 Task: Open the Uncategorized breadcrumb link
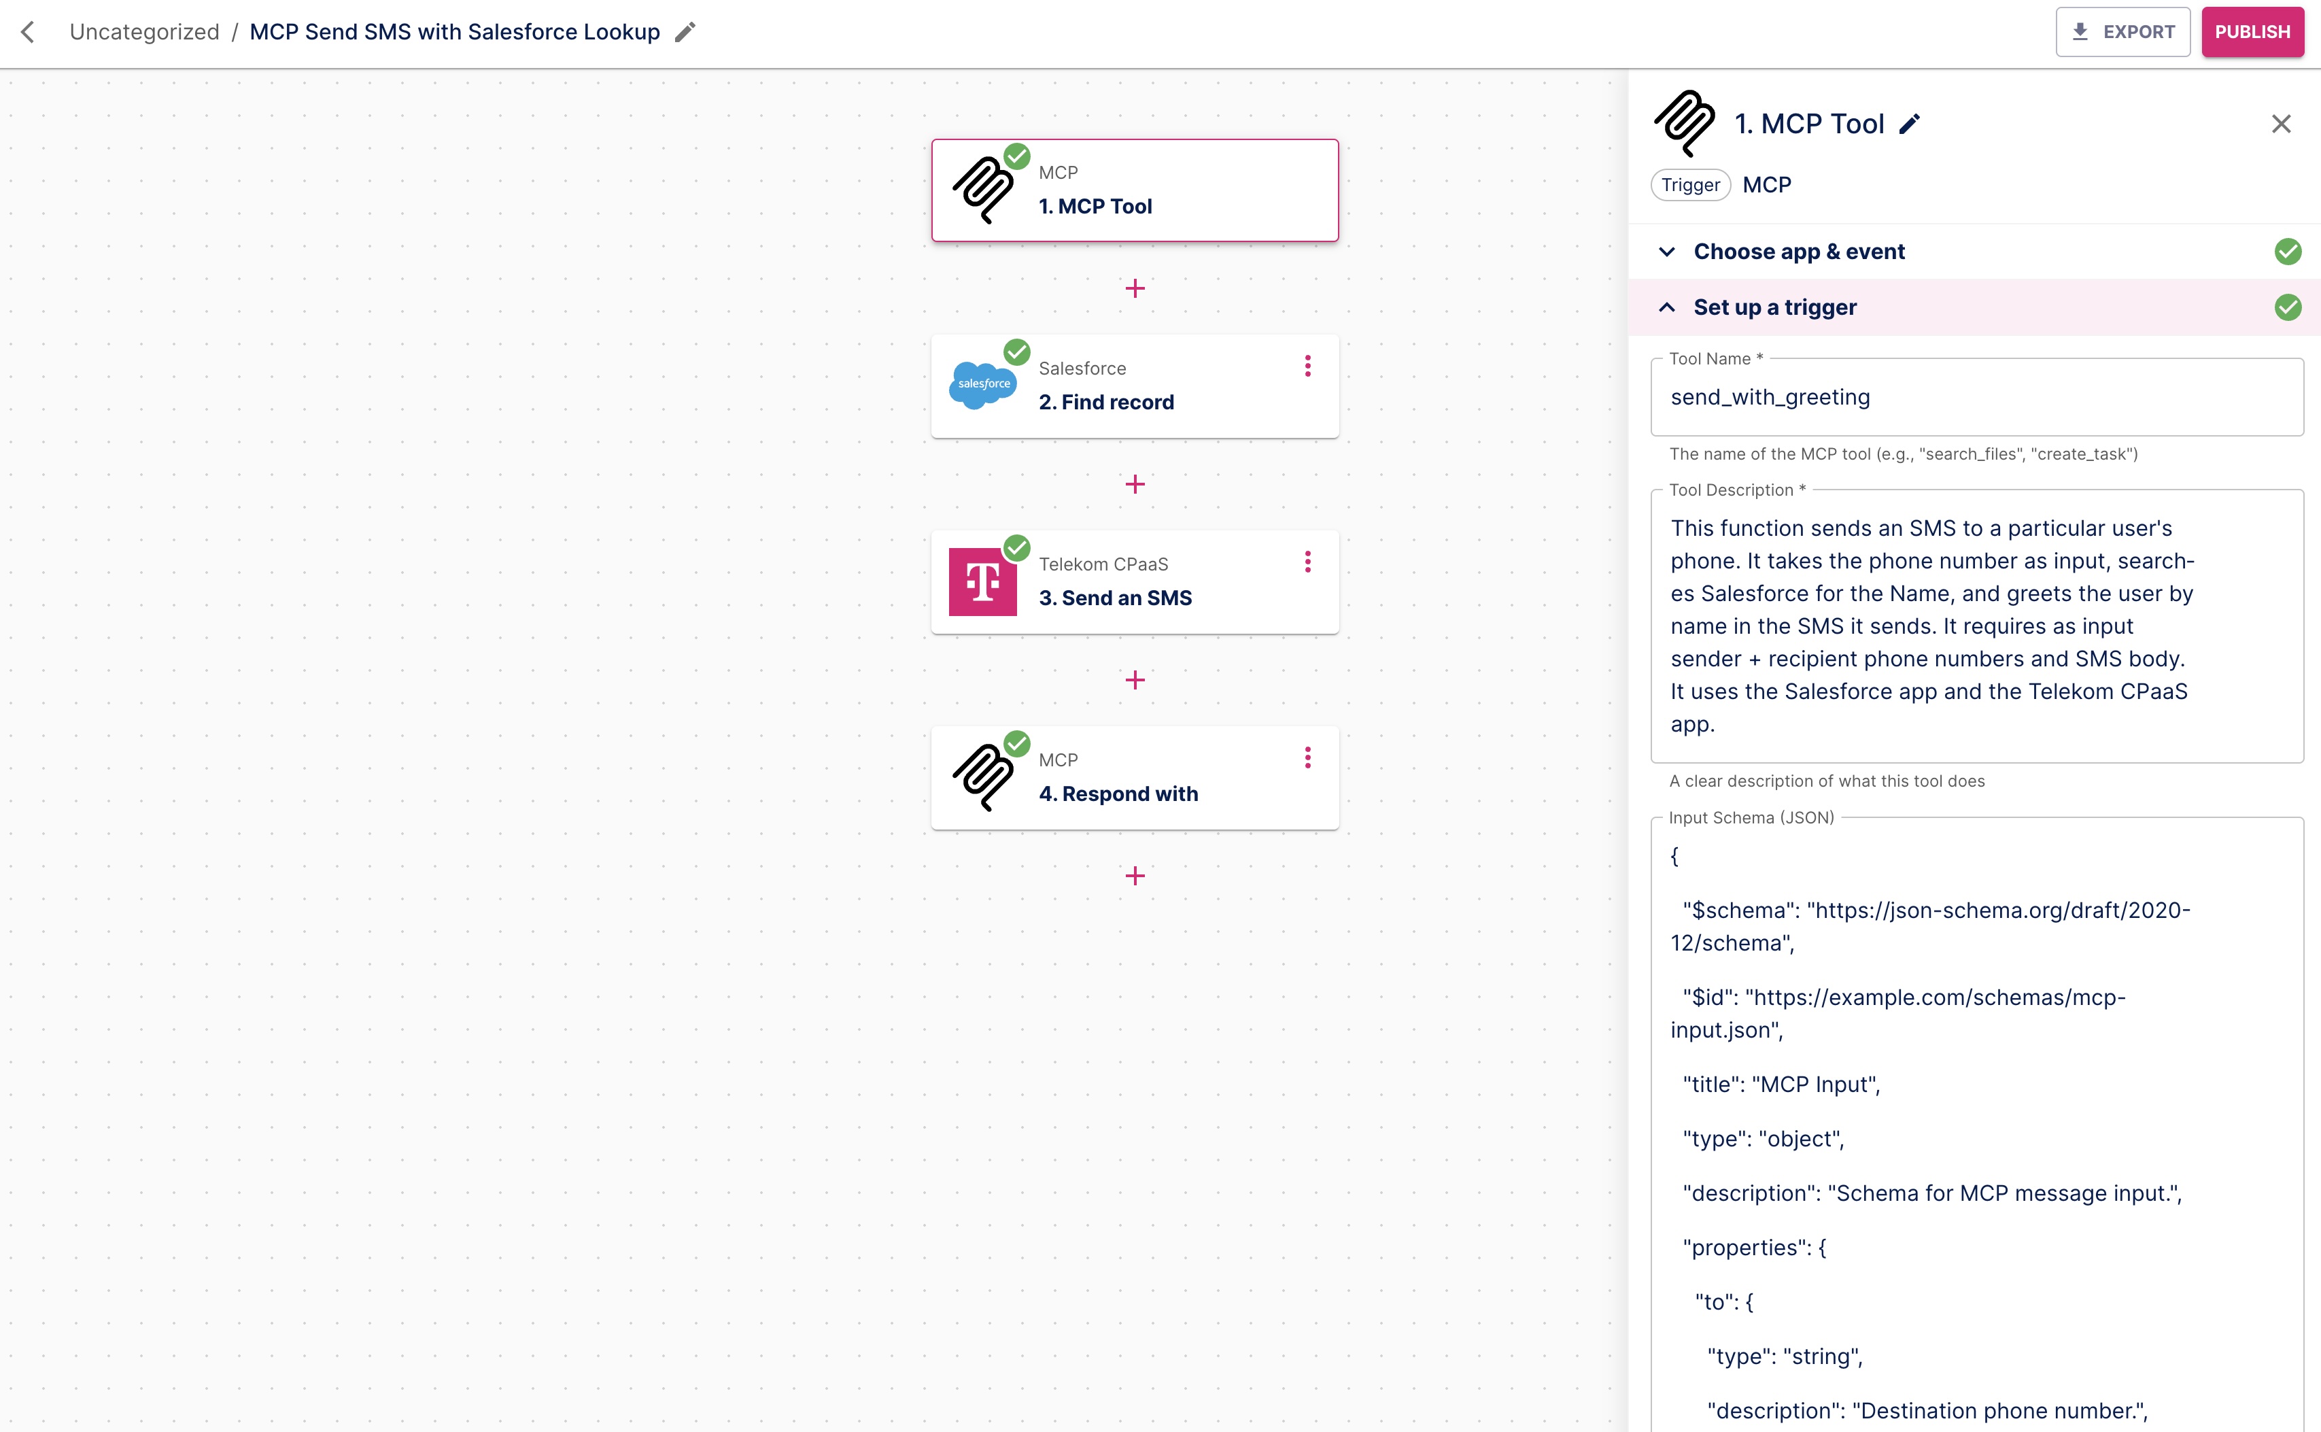(x=144, y=32)
